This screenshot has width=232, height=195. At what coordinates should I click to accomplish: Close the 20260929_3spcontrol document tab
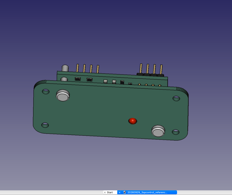coord(120,192)
